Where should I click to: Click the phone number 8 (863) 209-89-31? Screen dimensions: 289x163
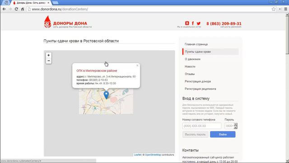click(x=224, y=24)
